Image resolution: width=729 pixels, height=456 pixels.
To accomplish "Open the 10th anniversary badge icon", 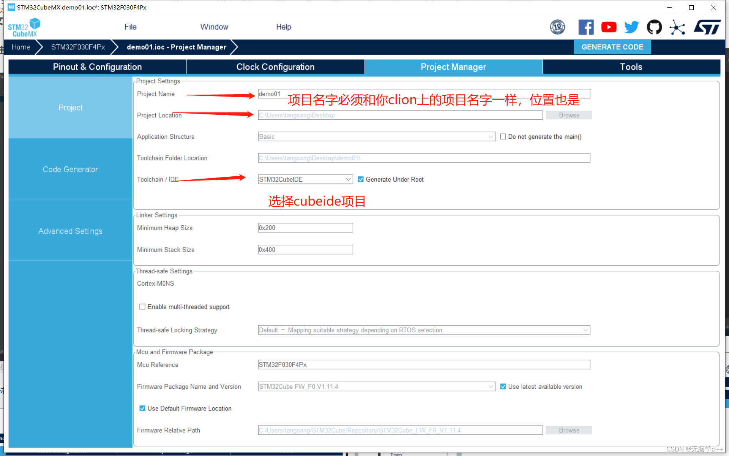I will point(557,27).
